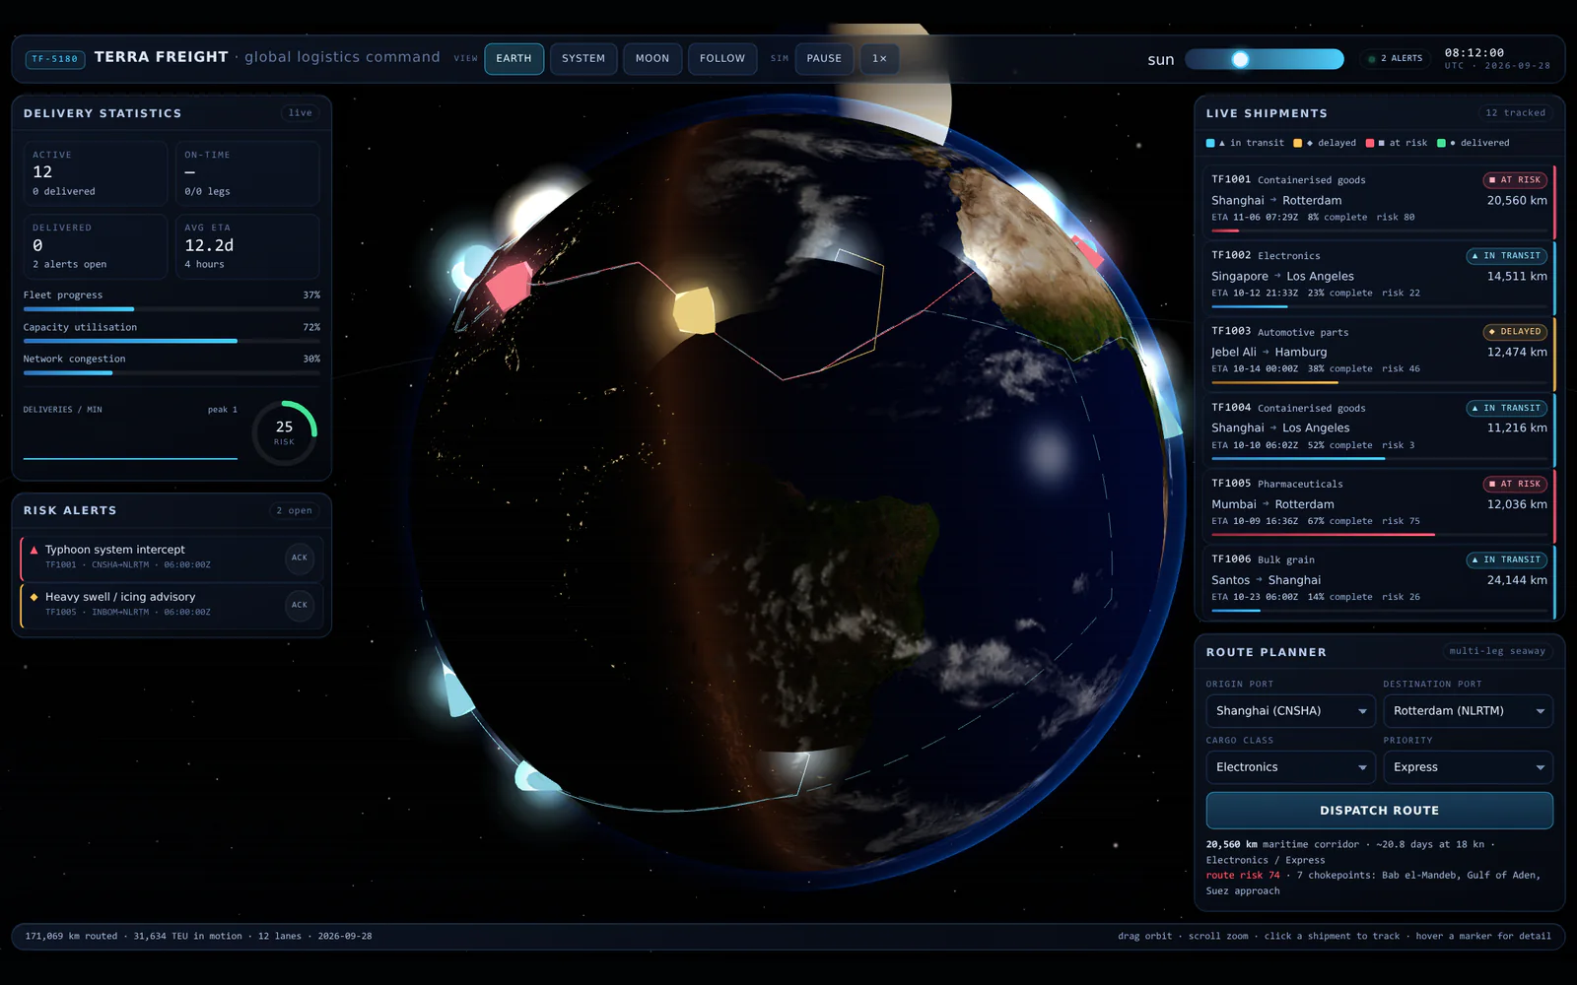Click the delayed legend swatch
The height and width of the screenshot is (985, 1577).
coord(1297,143)
